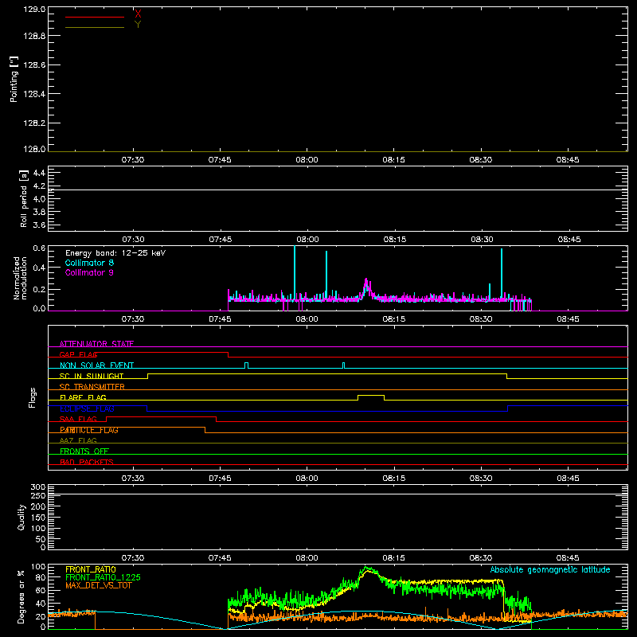Screen dimensions: 637x637
Task: Click the 80 tick on Degrees axis
Action: coord(41,577)
